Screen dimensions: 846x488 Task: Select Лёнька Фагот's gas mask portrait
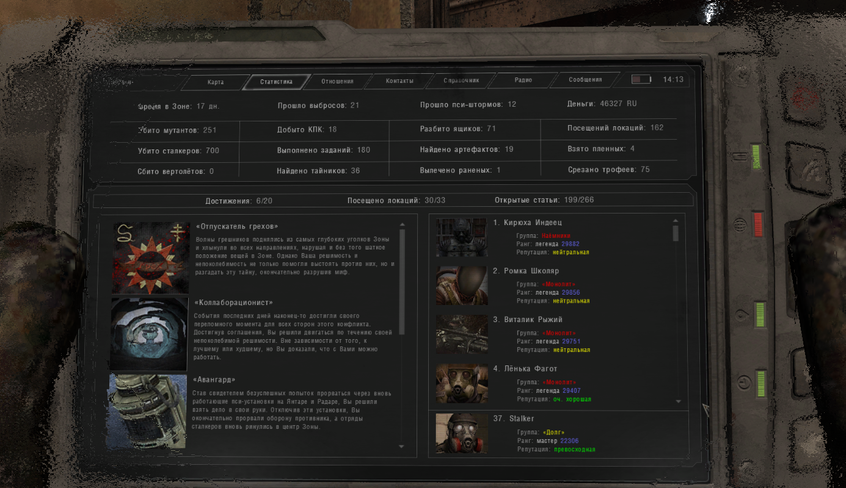[462, 384]
